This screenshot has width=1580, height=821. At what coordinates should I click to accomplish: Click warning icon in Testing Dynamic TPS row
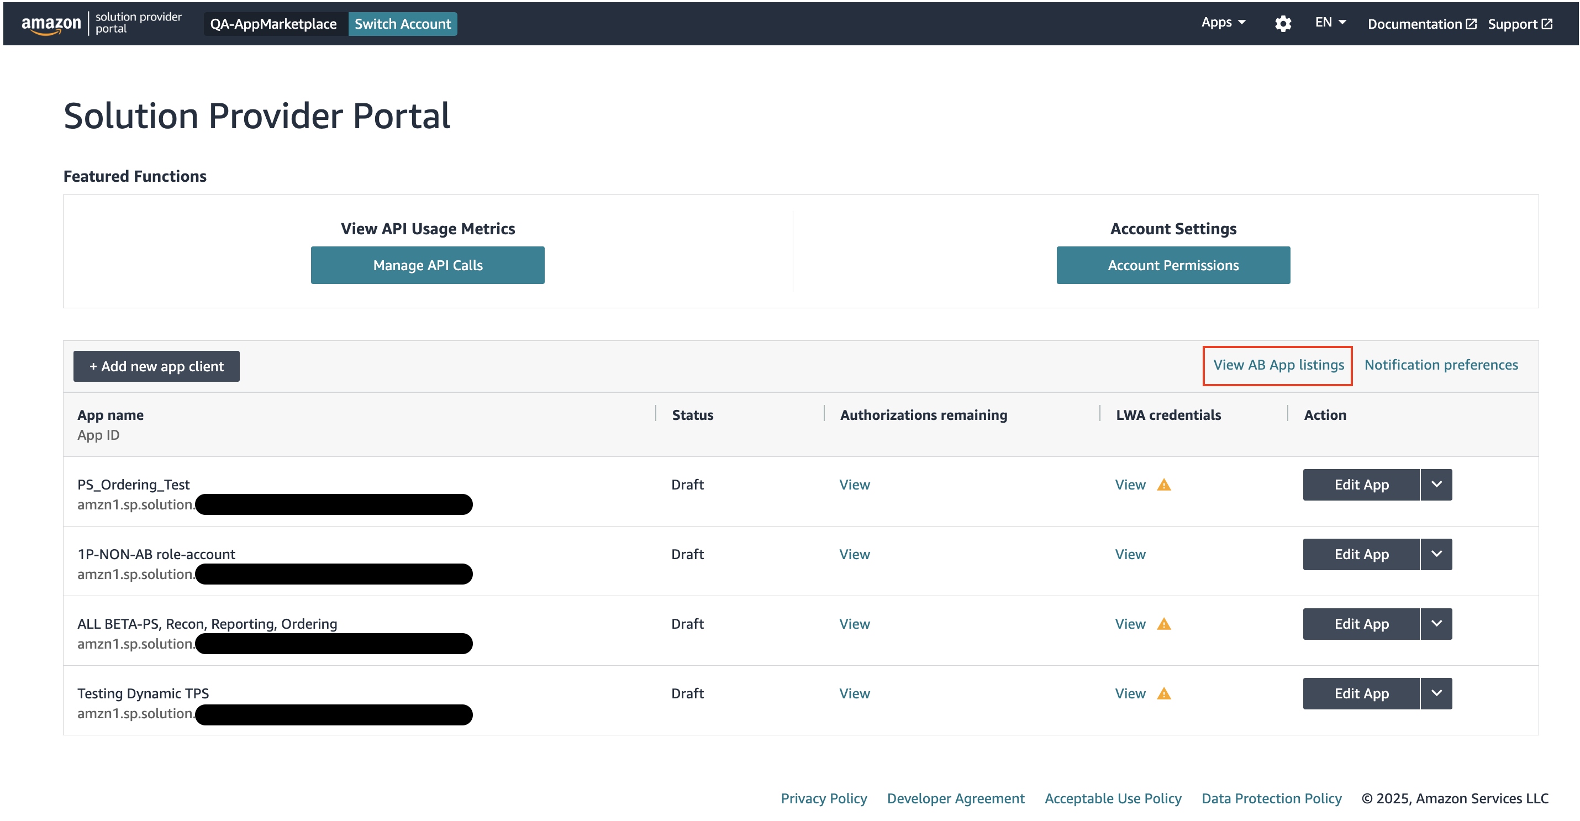1163,693
